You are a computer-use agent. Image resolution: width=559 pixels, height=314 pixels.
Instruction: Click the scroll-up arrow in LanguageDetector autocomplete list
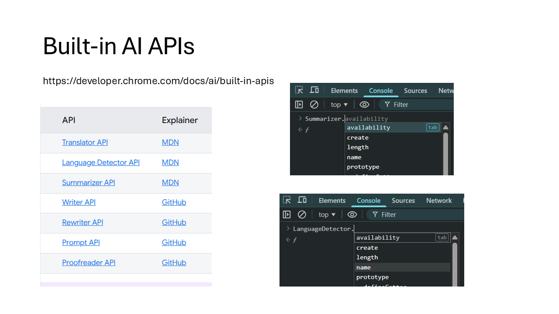point(455,238)
